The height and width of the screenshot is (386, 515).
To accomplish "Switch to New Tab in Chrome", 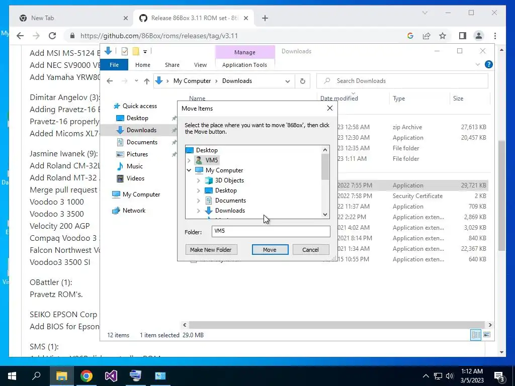I will click(x=73, y=18).
